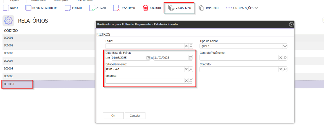Click the Excluir trash icon

[146, 8]
